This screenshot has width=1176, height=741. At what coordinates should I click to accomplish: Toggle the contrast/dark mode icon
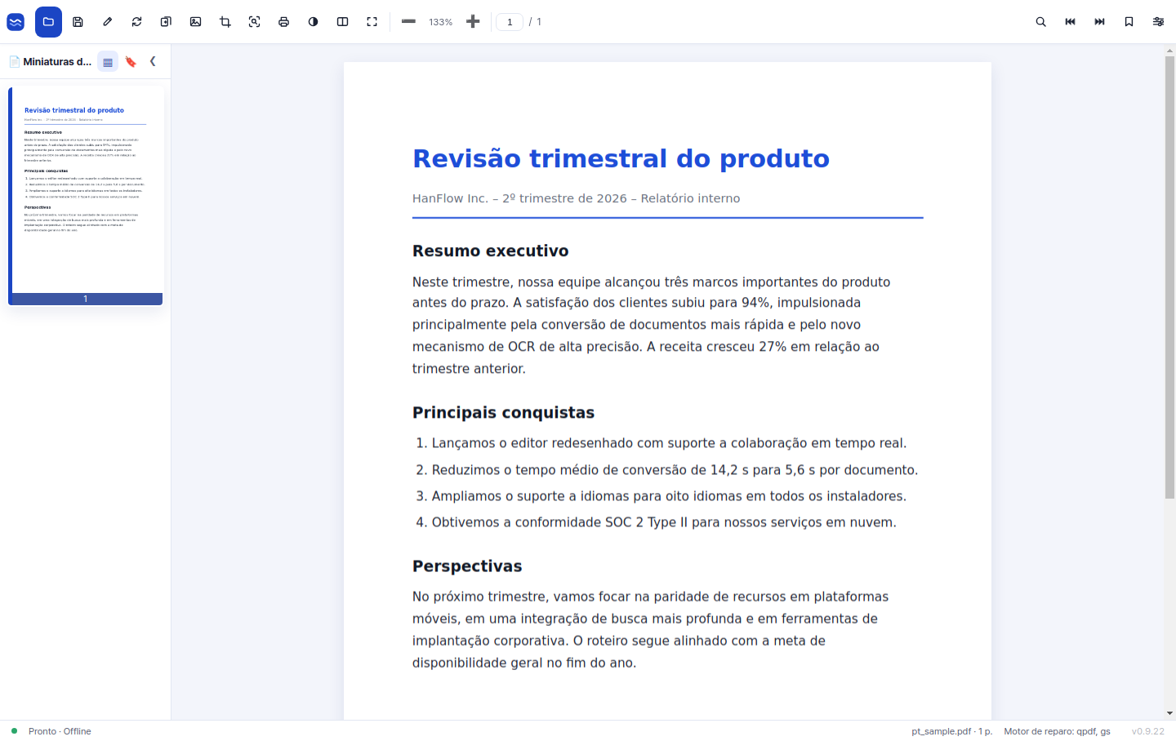tap(313, 22)
